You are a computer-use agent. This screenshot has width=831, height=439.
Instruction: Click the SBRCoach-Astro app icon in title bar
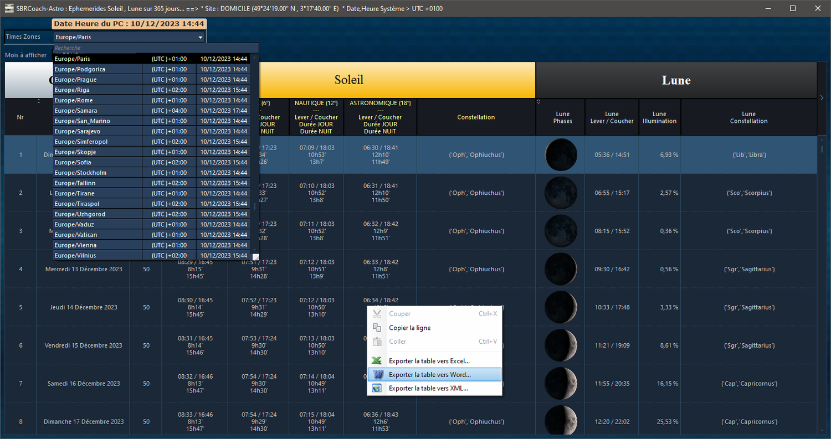(8, 8)
